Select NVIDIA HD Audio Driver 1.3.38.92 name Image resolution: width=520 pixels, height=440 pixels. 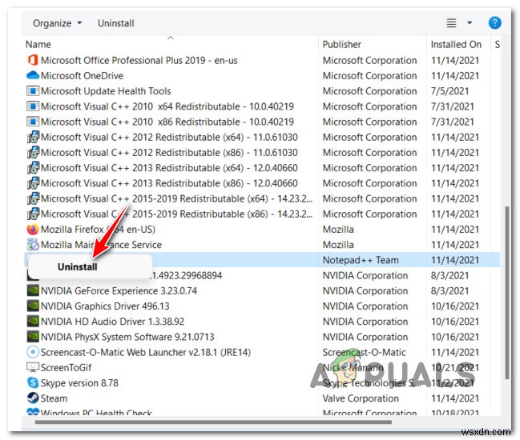(x=112, y=321)
